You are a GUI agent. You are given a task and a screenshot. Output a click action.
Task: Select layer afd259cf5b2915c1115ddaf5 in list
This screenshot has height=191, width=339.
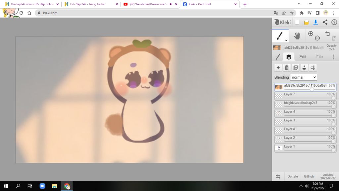point(305,87)
